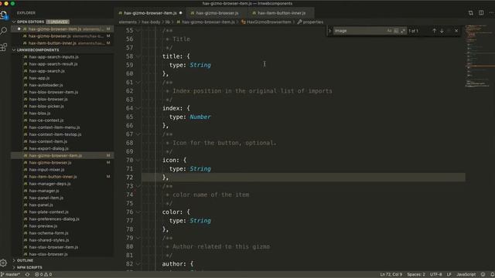The width and height of the screenshot is (495, 278).
Task: Open hax-autoloader.js file
Action: 46,85
